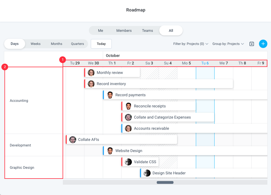
Task: Switch the timeline view to Weeks
Action: click(x=35, y=44)
